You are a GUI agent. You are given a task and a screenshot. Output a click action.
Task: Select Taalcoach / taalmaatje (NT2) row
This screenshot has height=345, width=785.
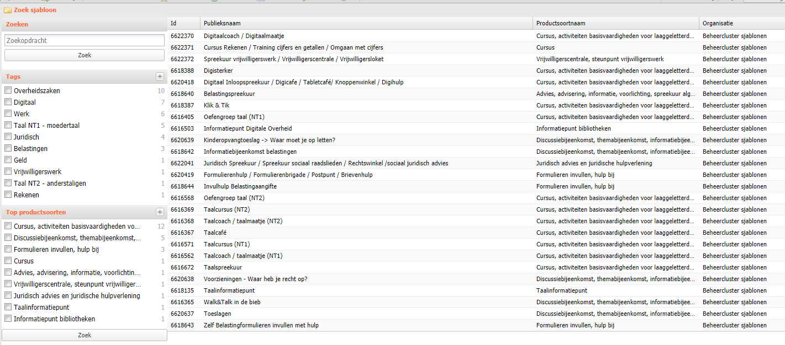(x=476, y=221)
